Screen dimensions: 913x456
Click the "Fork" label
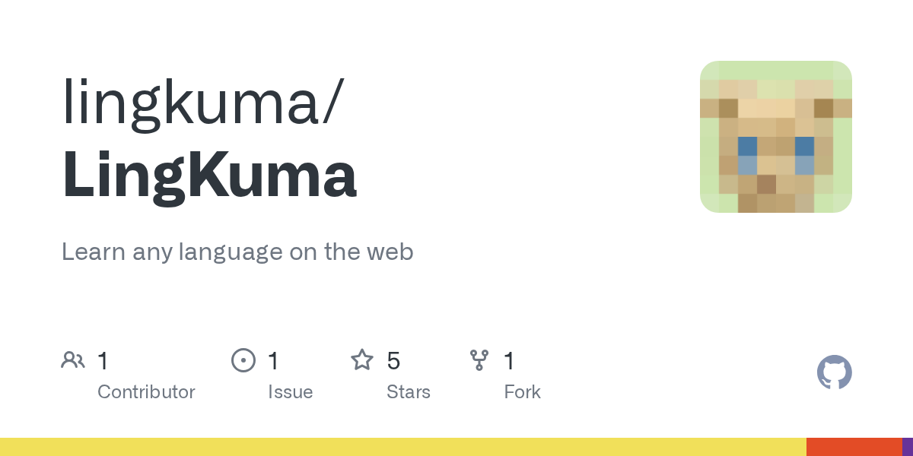coord(522,392)
